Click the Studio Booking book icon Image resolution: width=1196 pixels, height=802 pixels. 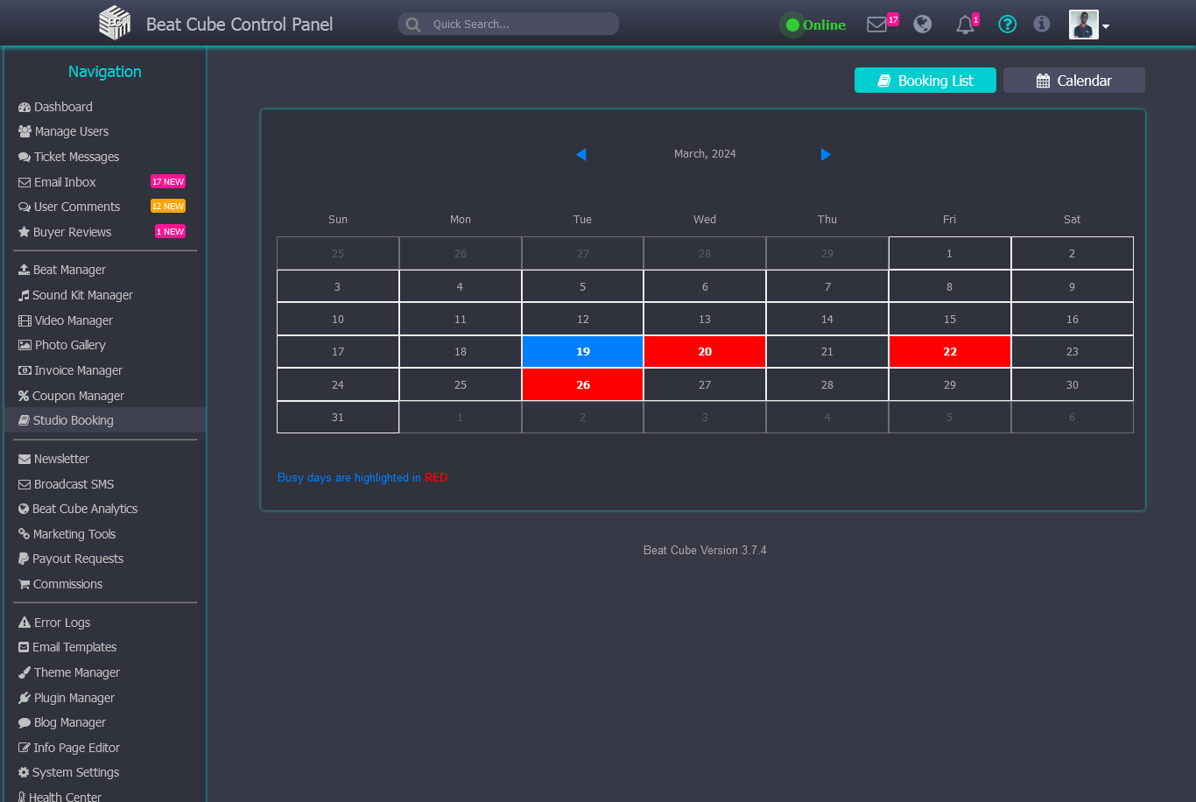click(x=25, y=420)
